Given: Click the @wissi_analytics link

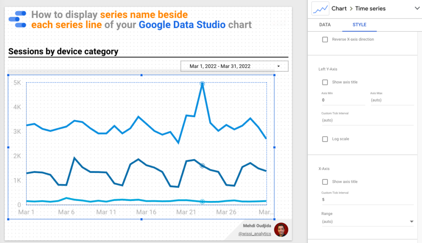Looking at the screenshot, I should [x=255, y=234].
